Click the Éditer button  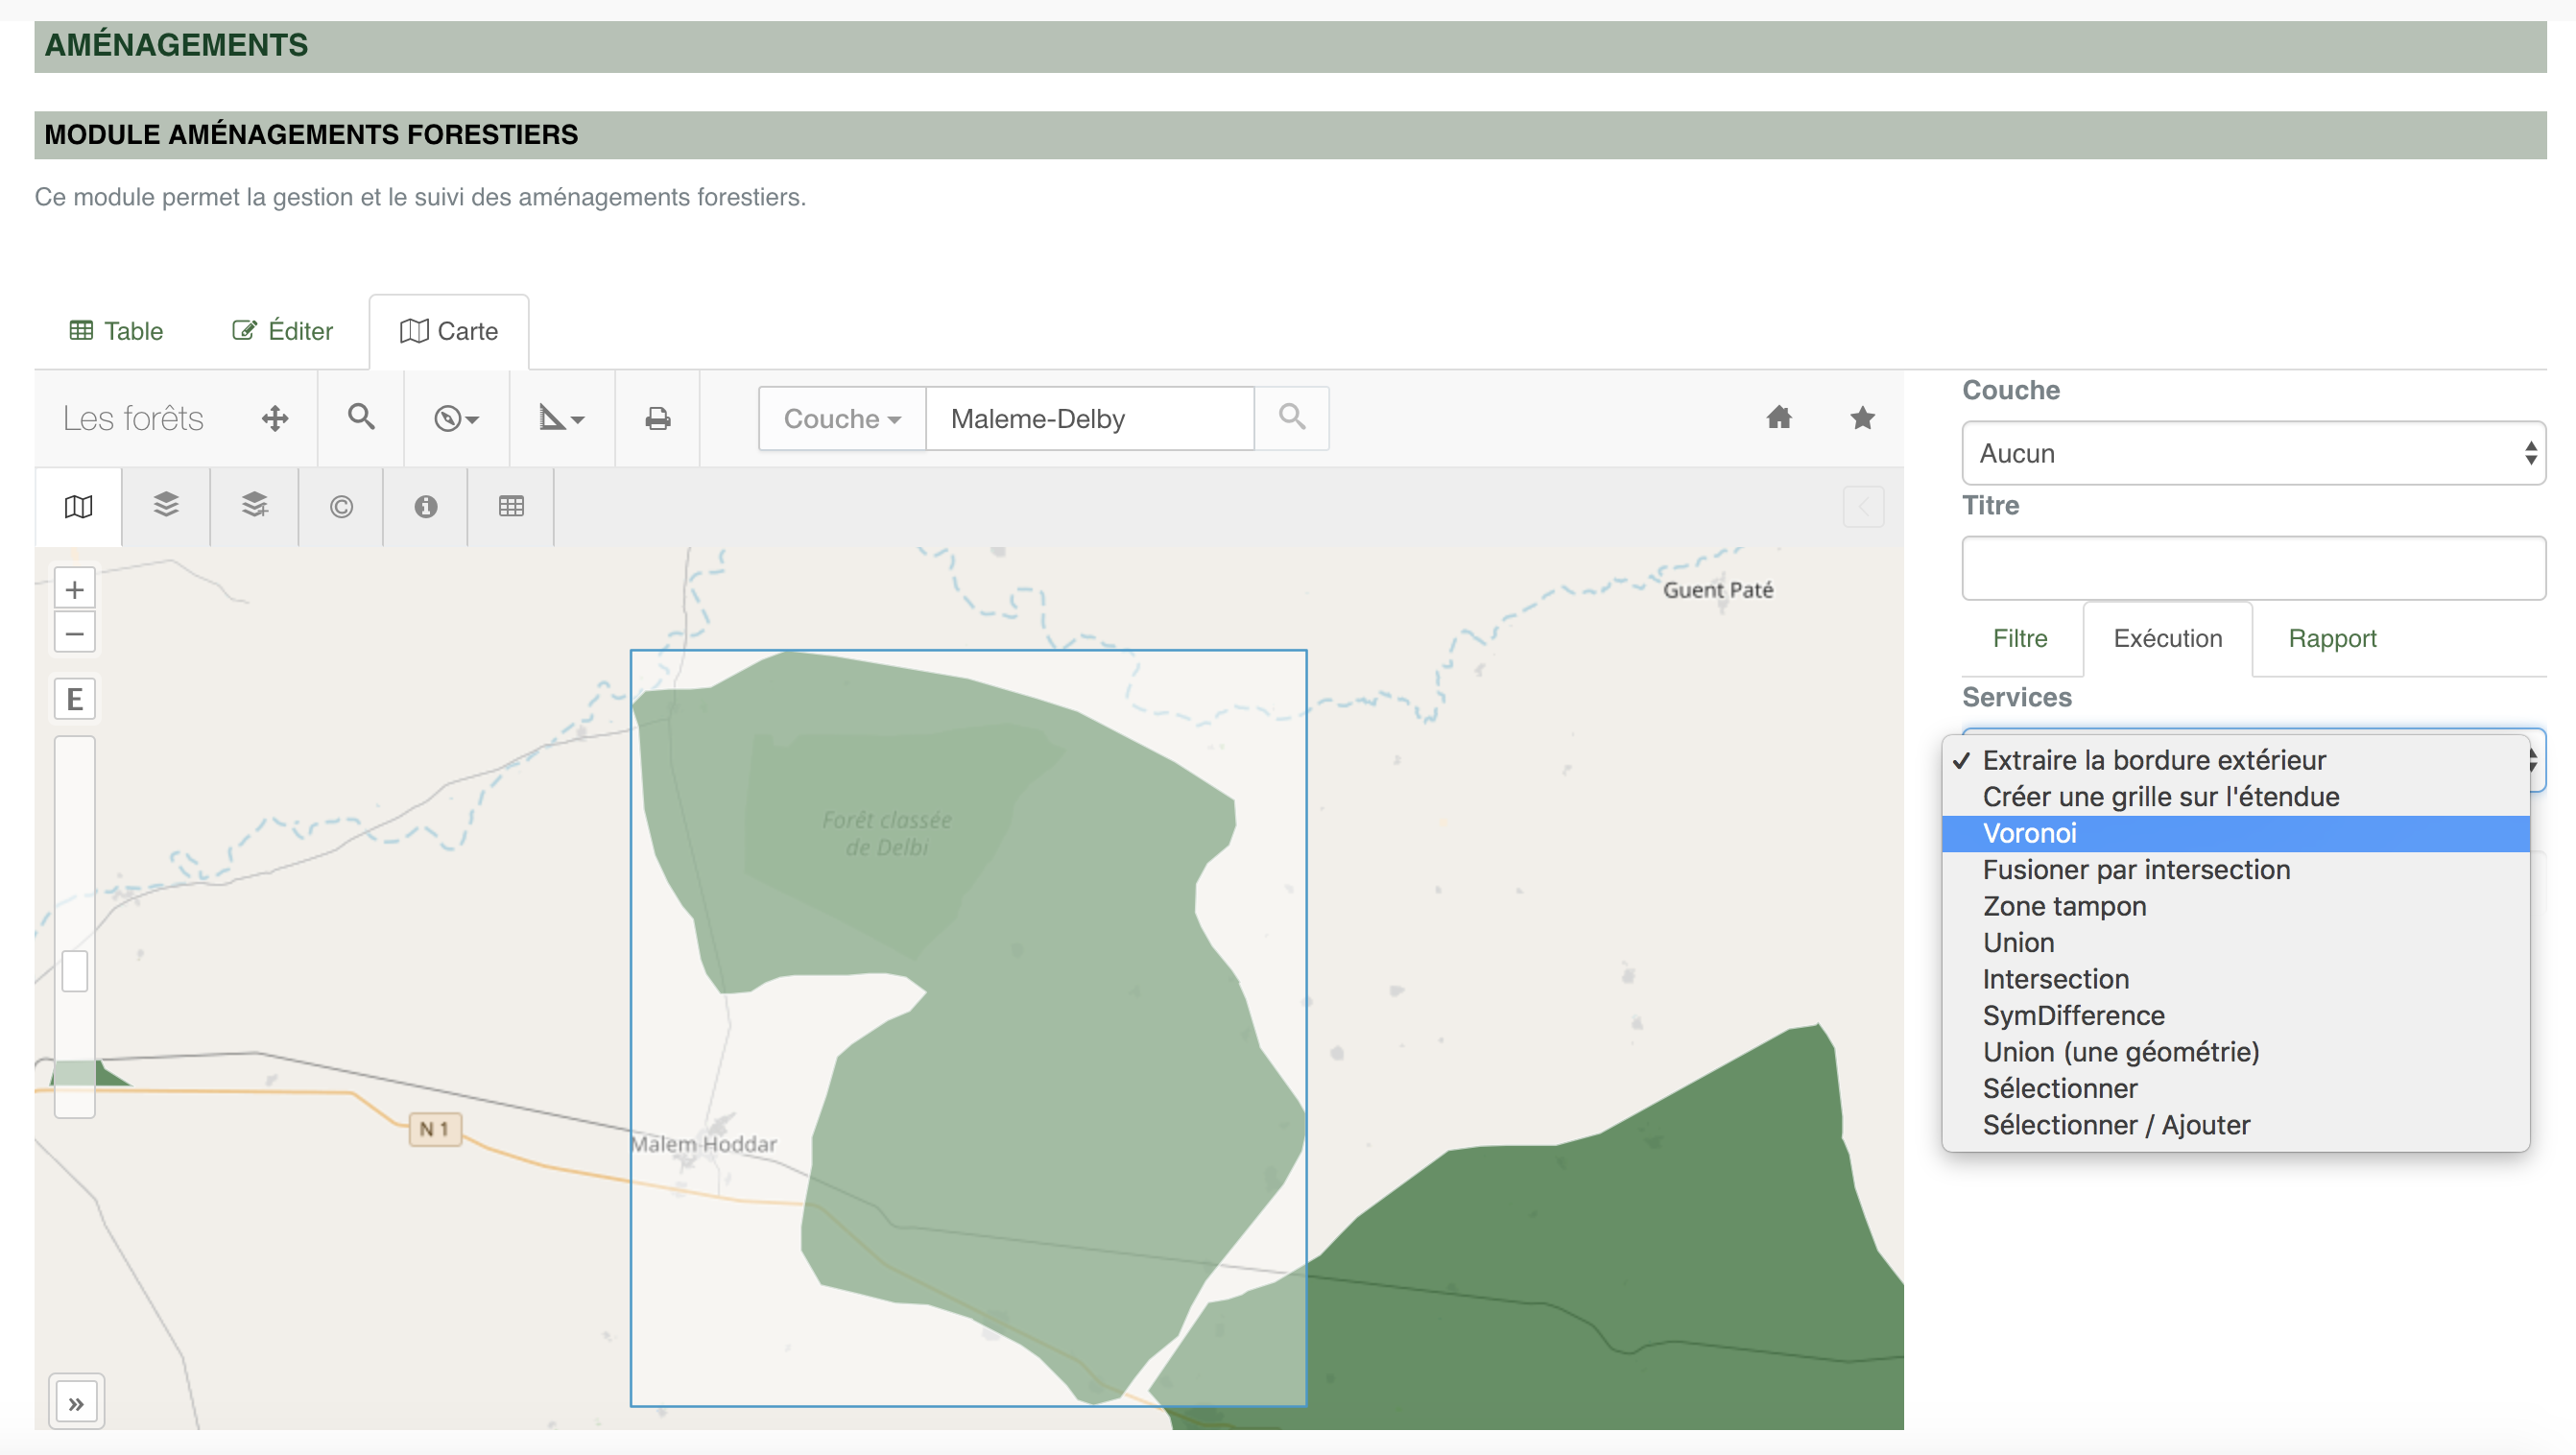(x=282, y=331)
